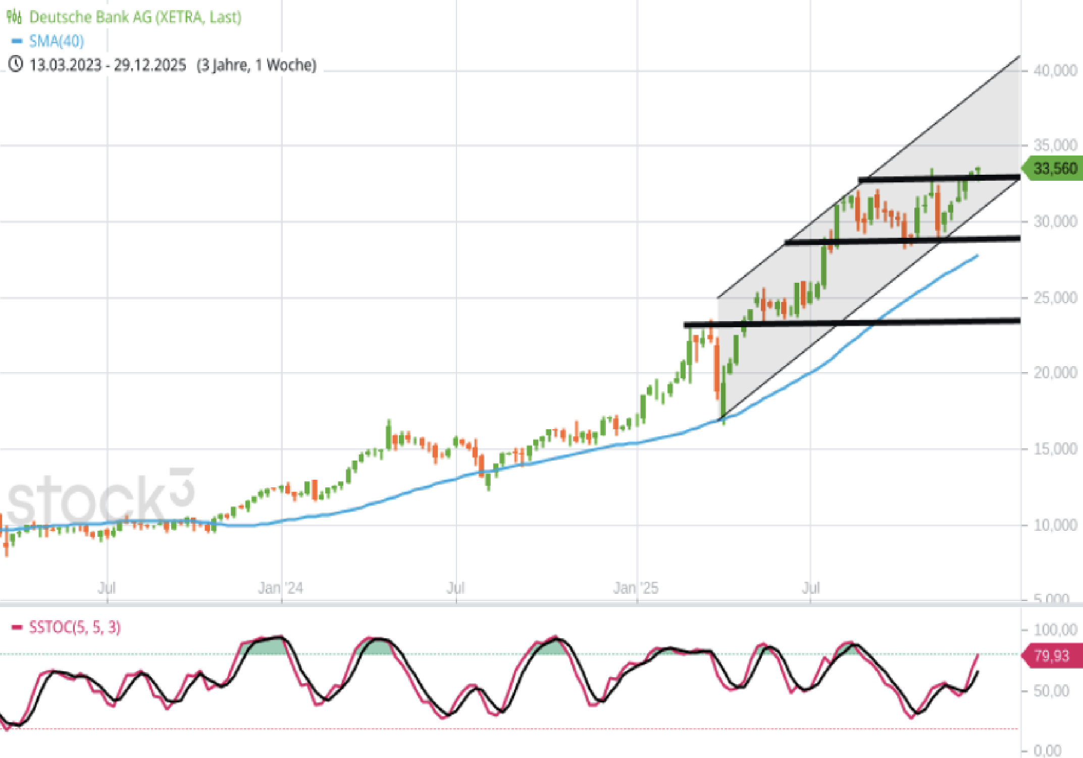Screen dimensions: 1083x758
Task: Click the clock icon before the date range
Action: pos(17,65)
